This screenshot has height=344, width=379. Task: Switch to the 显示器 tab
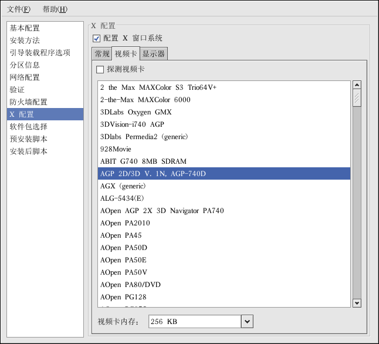154,54
